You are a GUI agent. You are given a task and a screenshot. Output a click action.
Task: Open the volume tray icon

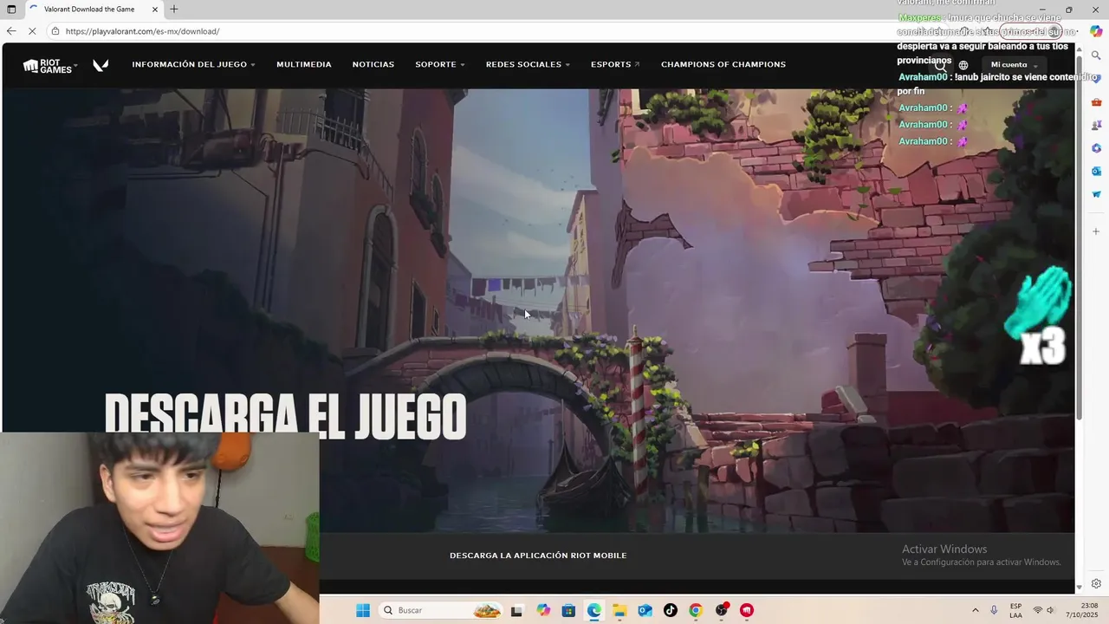[1050, 610]
